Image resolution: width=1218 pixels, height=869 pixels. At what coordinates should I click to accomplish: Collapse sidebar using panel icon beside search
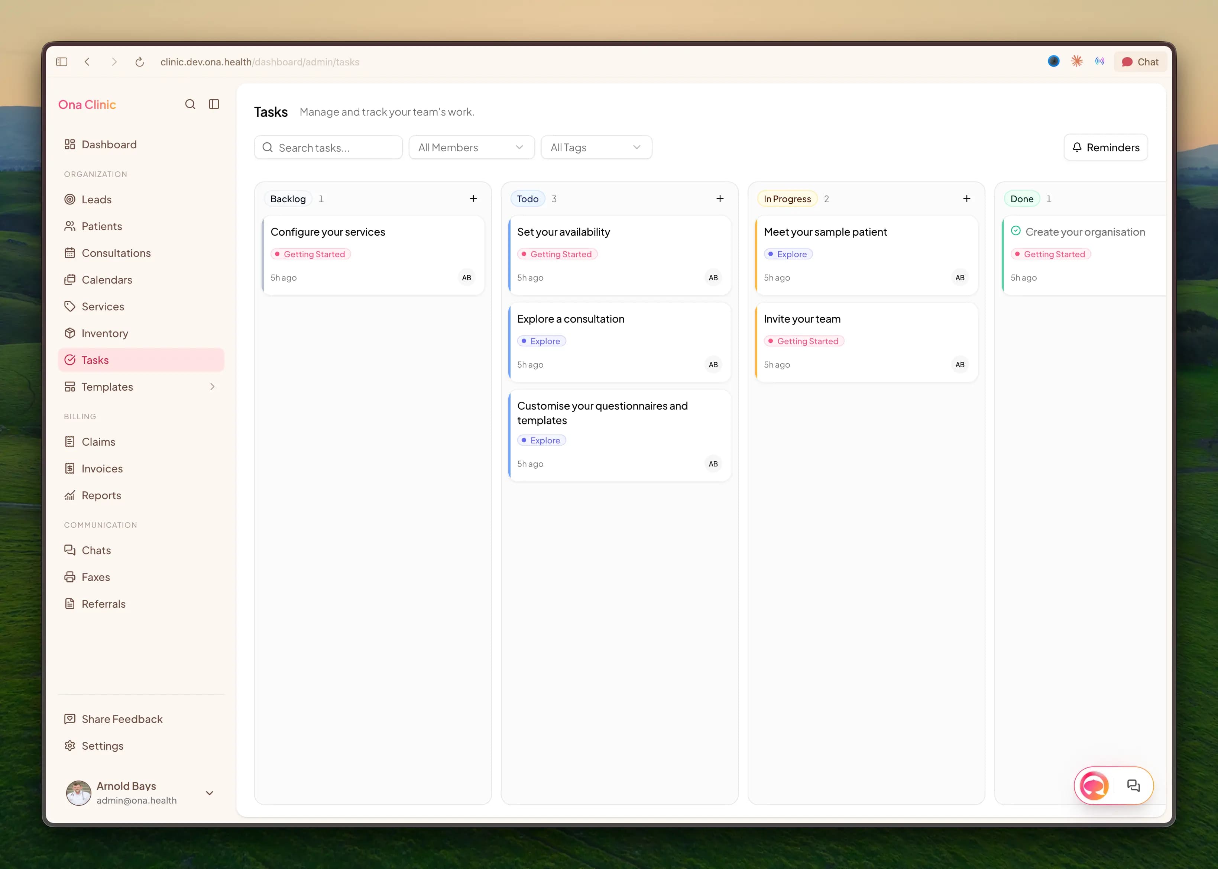[x=214, y=104]
